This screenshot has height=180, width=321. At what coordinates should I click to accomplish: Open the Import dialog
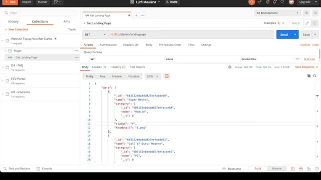[27, 2]
